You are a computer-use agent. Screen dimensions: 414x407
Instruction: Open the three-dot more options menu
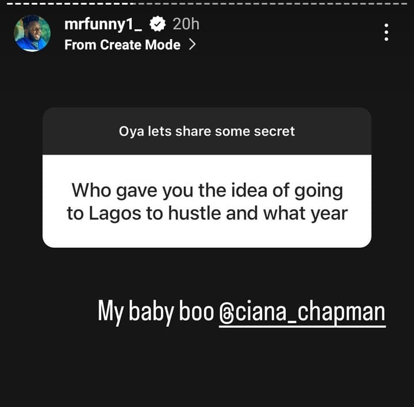(x=386, y=32)
